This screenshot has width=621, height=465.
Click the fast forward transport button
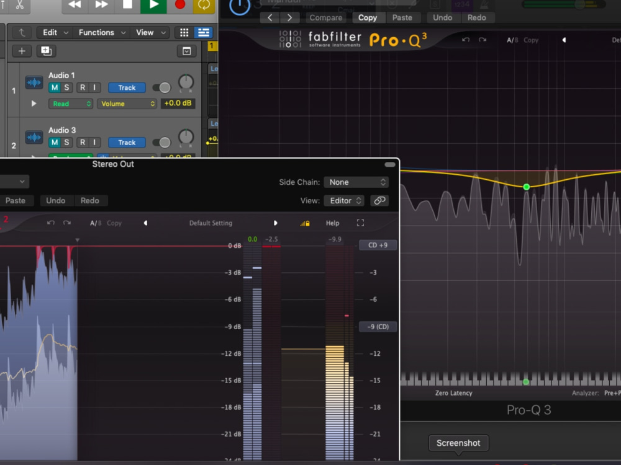(101, 5)
